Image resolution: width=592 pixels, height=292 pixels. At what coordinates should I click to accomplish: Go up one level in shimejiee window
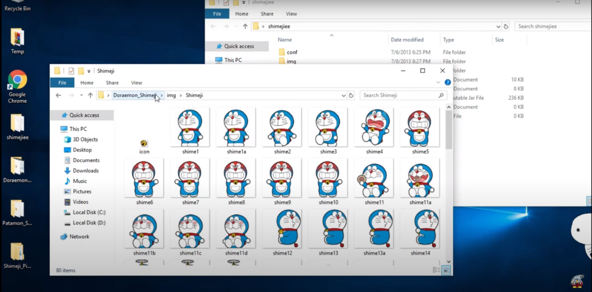click(x=245, y=26)
